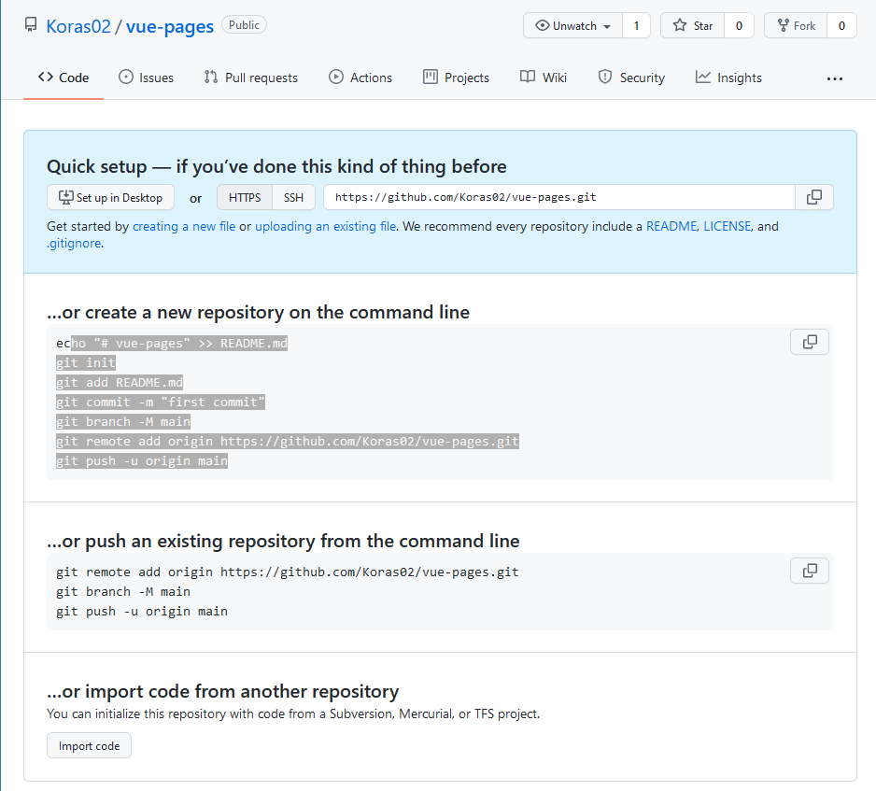Click highlighted 'git branch -M main' in create section

[x=123, y=422]
